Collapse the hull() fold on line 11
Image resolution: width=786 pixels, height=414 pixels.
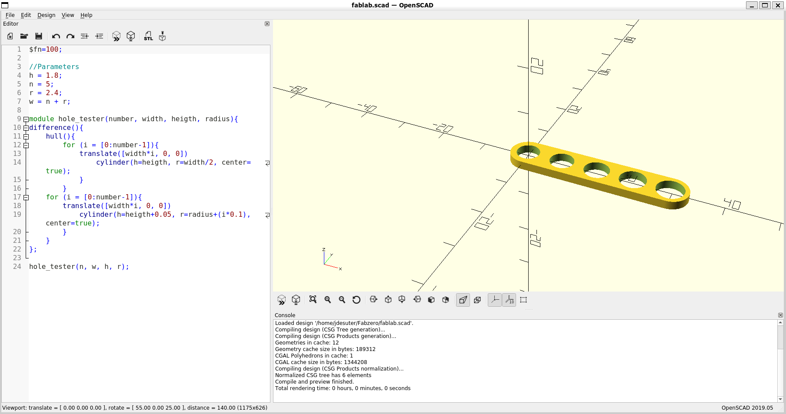click(26, 137)
